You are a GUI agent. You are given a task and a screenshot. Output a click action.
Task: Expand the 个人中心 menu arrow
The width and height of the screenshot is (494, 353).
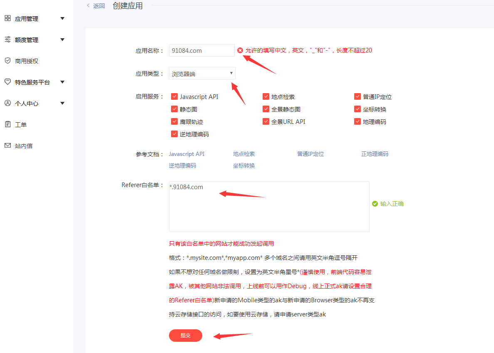(62, 103)
